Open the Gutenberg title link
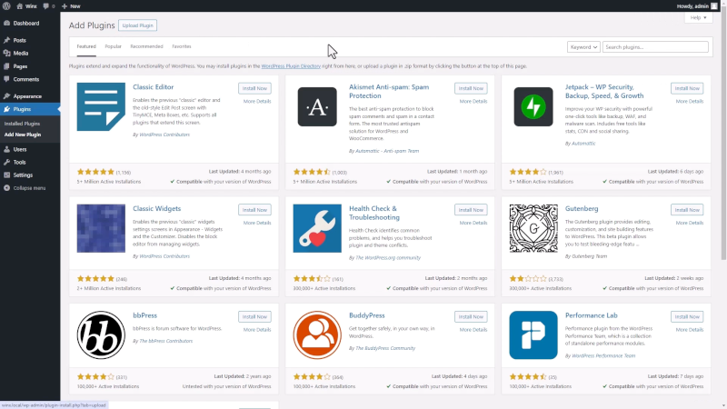Image resolution: width=727 pixels, height=409 pixels. pos(582,208)
